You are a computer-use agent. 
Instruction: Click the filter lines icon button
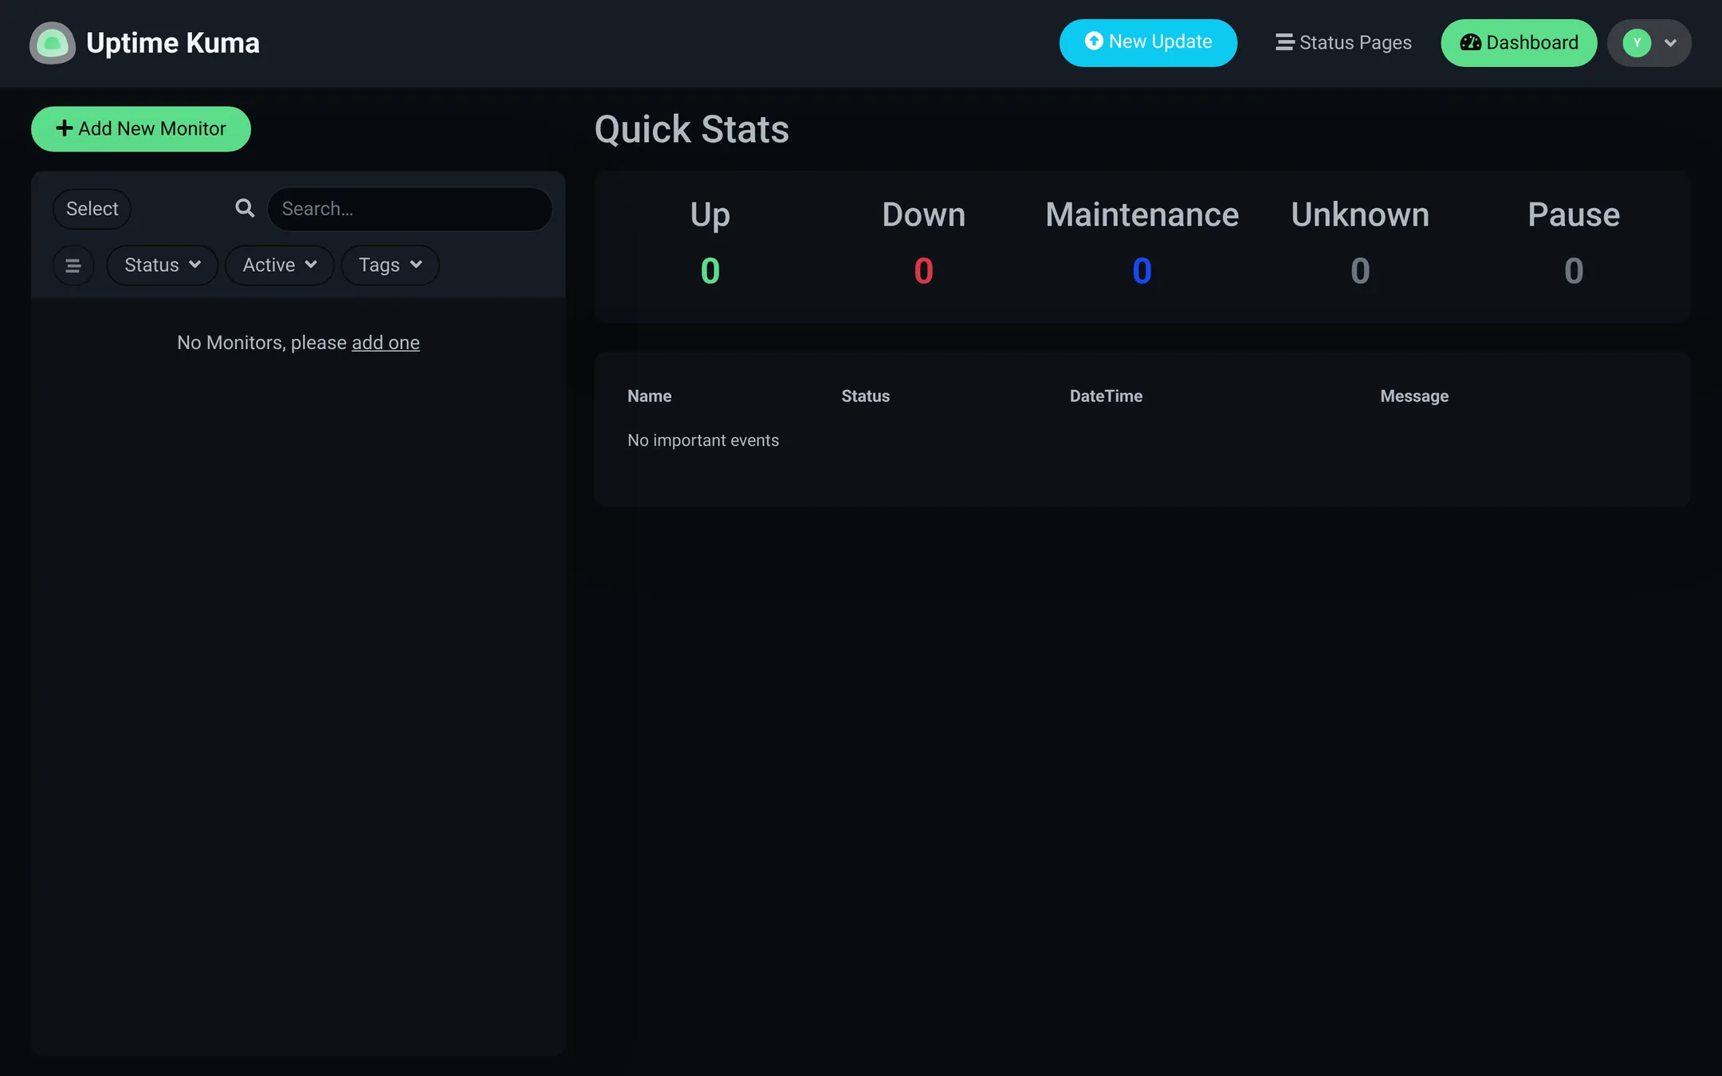pyautogui.click(x=73, y=265)
